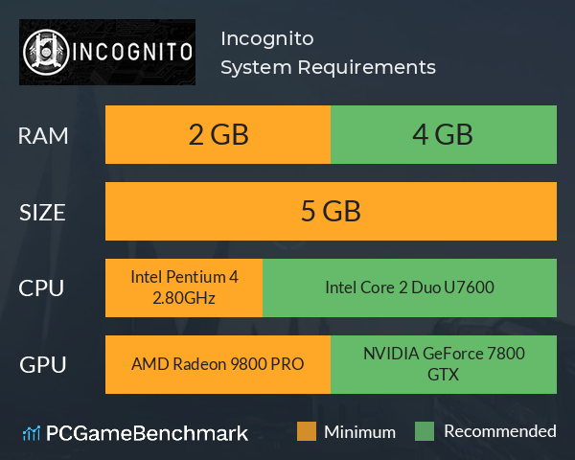Click AMD Radeon 9800 PRO GPU block
Viewport: 575px width, 460px height.
pos(218,364)
